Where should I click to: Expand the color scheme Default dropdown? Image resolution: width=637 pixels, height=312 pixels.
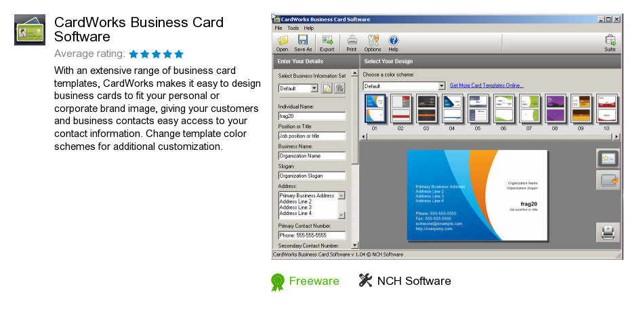click(442, 86)
